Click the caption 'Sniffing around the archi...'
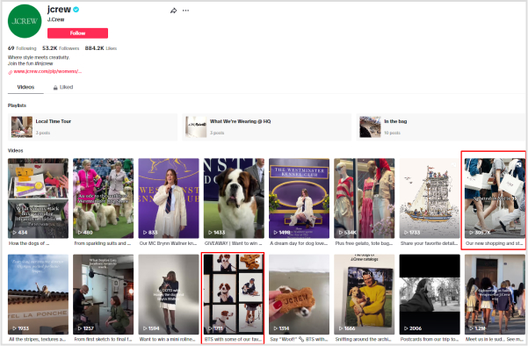 click(363, 339)
